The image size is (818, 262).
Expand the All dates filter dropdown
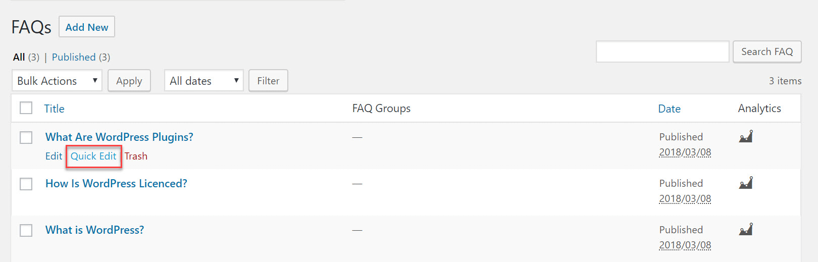203,81
